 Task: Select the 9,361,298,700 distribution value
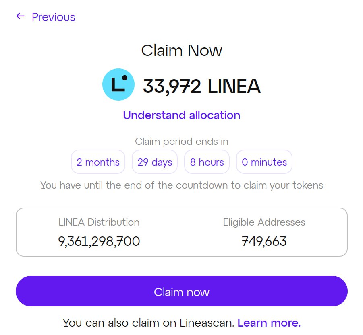tap(99, 241)
